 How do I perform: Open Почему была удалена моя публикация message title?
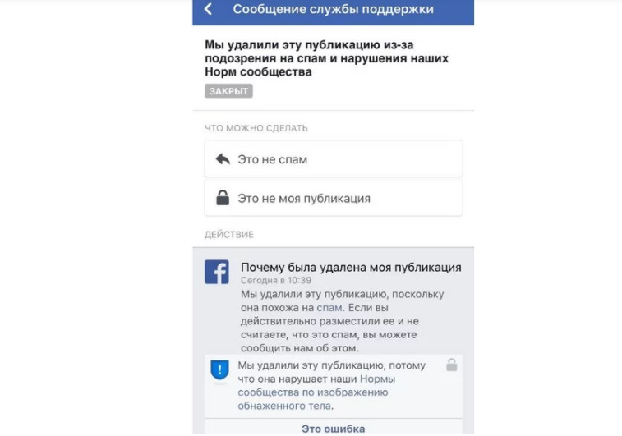[x=351, y=267]
